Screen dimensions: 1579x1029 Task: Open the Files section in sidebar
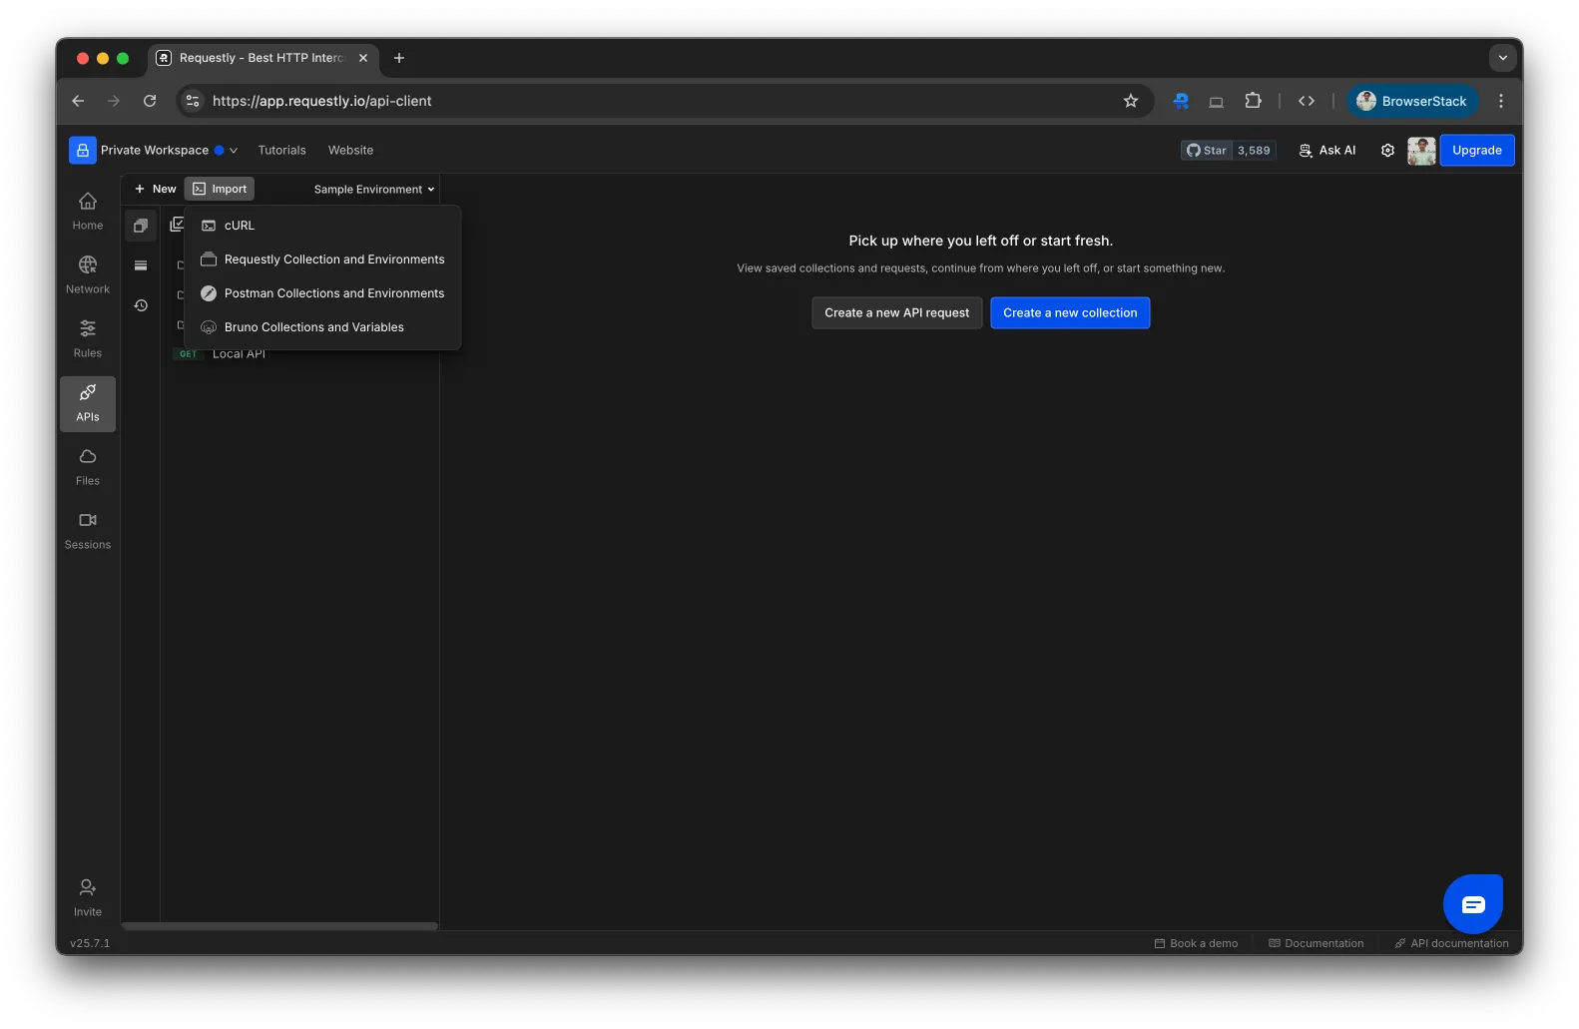click(x=88, y=467)
